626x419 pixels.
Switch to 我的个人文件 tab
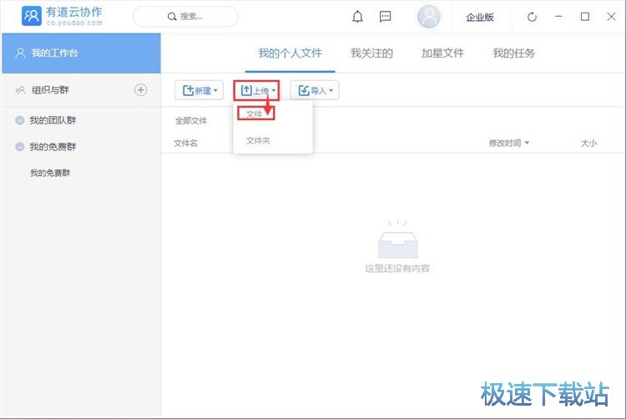pyautogui.click(x=290, y=53)
